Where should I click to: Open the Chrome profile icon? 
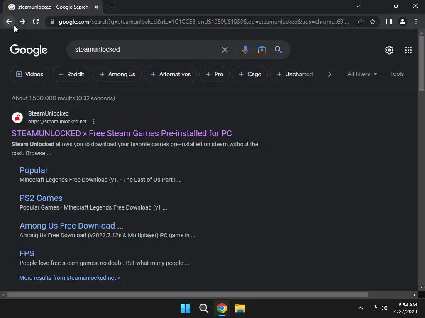pyautogui.click(x=403, y=22)
